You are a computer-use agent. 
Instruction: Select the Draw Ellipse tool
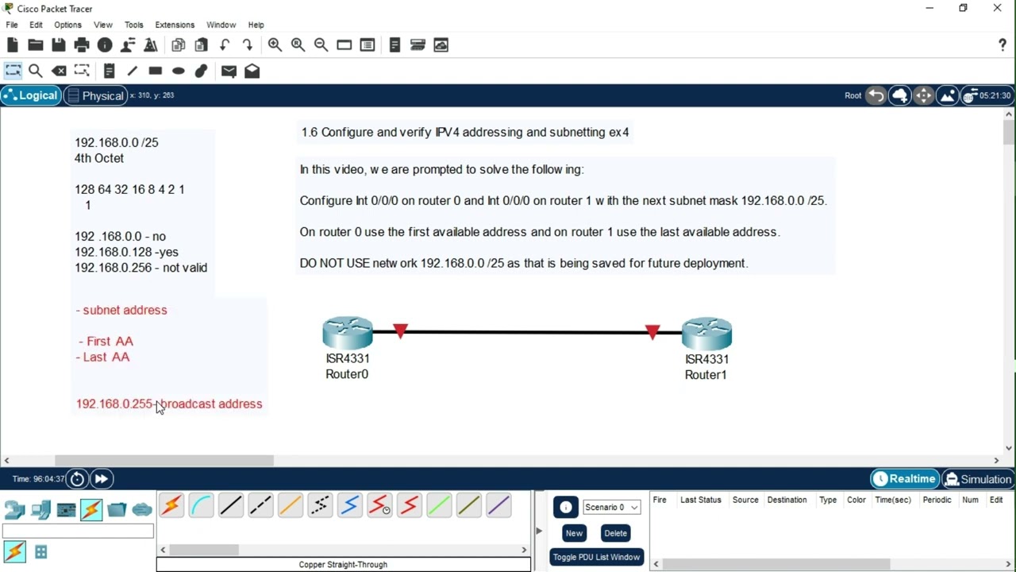point(179,71)
